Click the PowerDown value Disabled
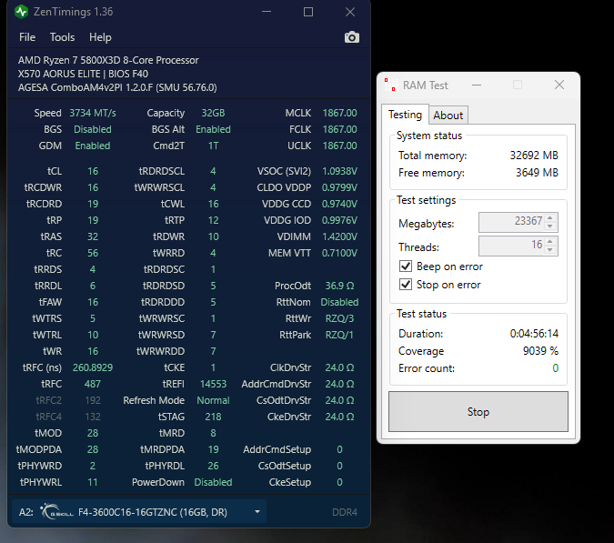Image resolution: width=614 pixels, height=543 pixels. (x=213, y=482)
